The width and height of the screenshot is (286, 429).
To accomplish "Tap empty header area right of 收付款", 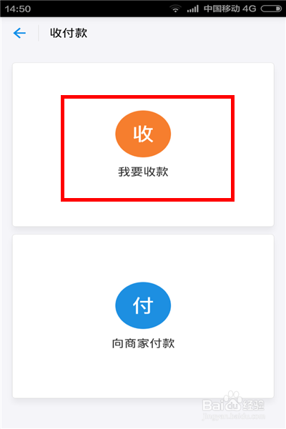I will click(x=186, y=33).
